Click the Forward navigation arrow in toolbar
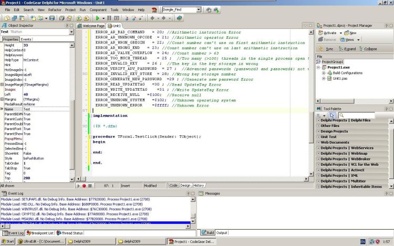The height and width of the screenshot is (246, 394). [x=163, y=18]
